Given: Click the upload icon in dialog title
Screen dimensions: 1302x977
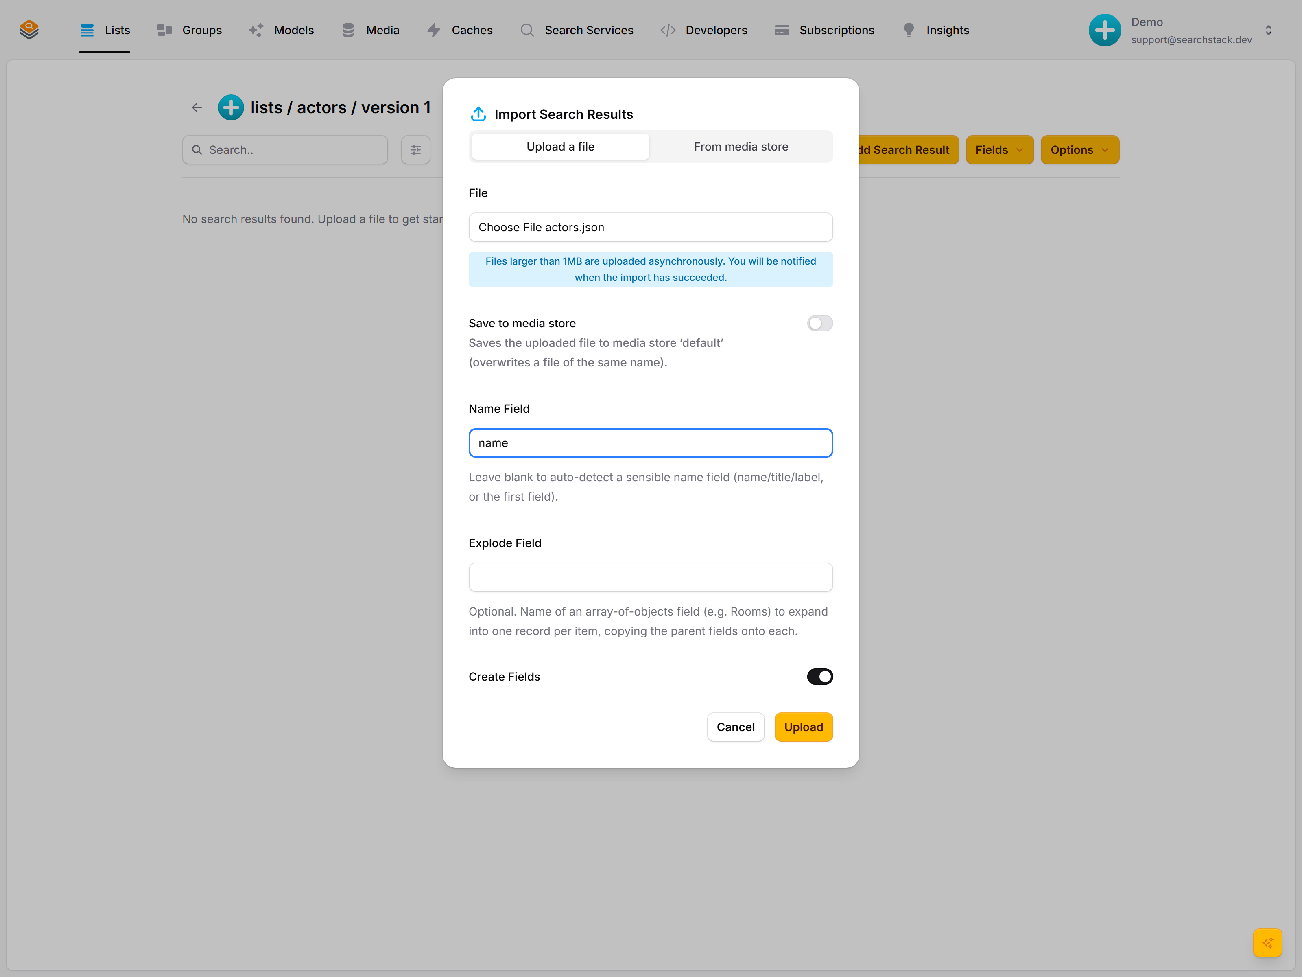Looking at the screenshot, I should click(478, 114).
